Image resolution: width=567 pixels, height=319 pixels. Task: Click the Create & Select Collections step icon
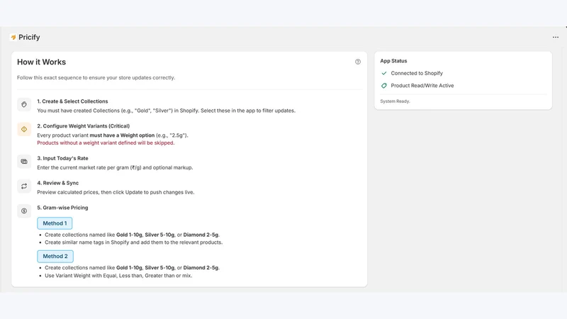point(24,104)
